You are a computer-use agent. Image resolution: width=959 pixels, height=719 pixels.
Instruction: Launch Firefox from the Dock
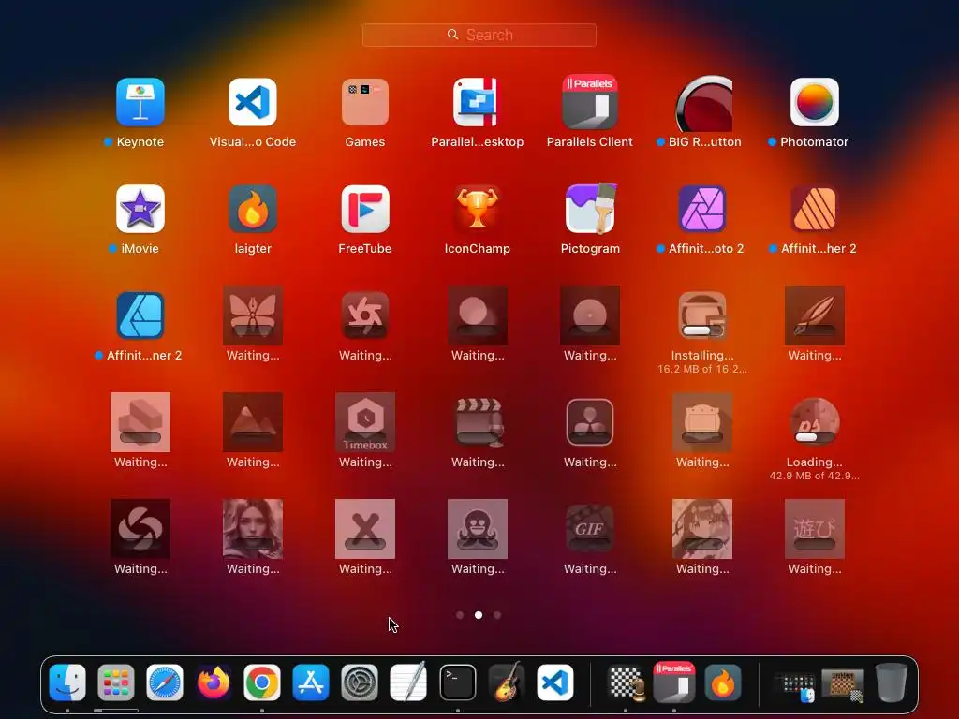[214, 682]
